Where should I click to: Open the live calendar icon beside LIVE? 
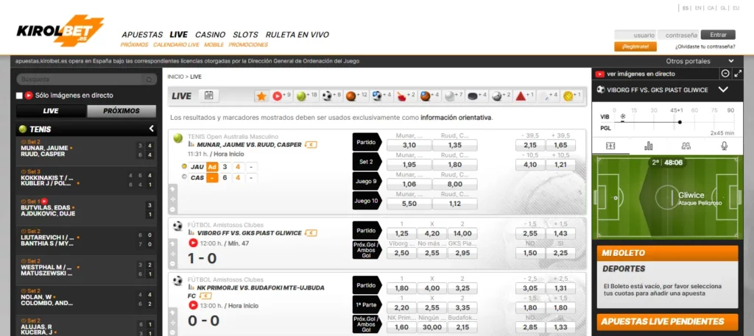pos(208,96)
